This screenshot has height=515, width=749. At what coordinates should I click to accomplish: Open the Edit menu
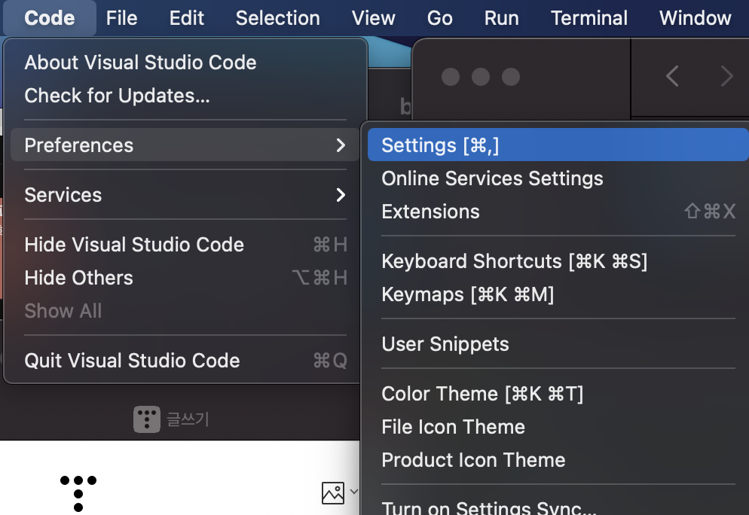click(x=187, y=18)
